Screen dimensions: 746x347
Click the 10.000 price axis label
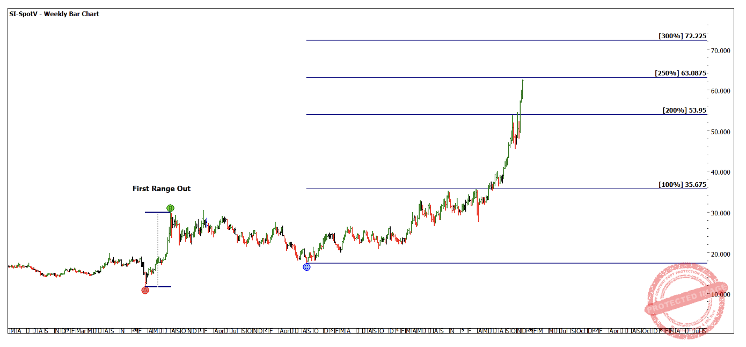(x=721, y=294)
